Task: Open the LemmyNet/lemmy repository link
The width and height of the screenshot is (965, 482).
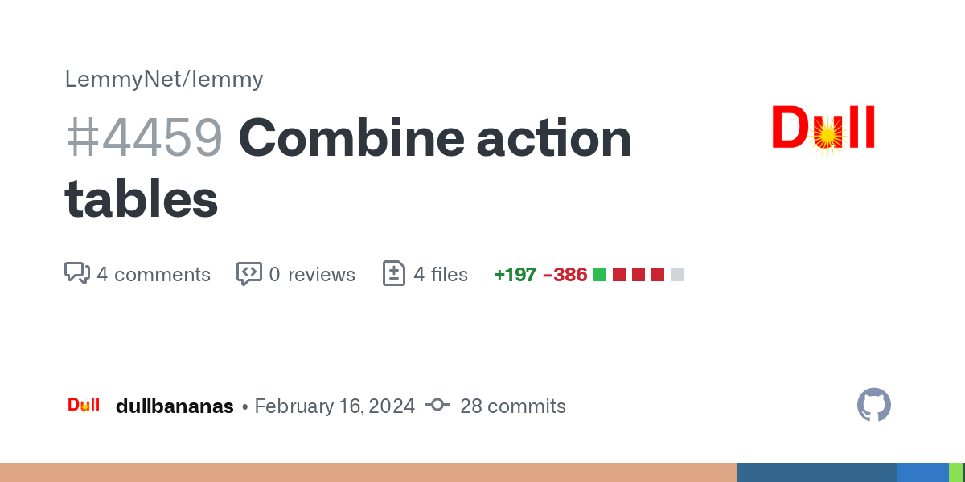Action: 164,80
